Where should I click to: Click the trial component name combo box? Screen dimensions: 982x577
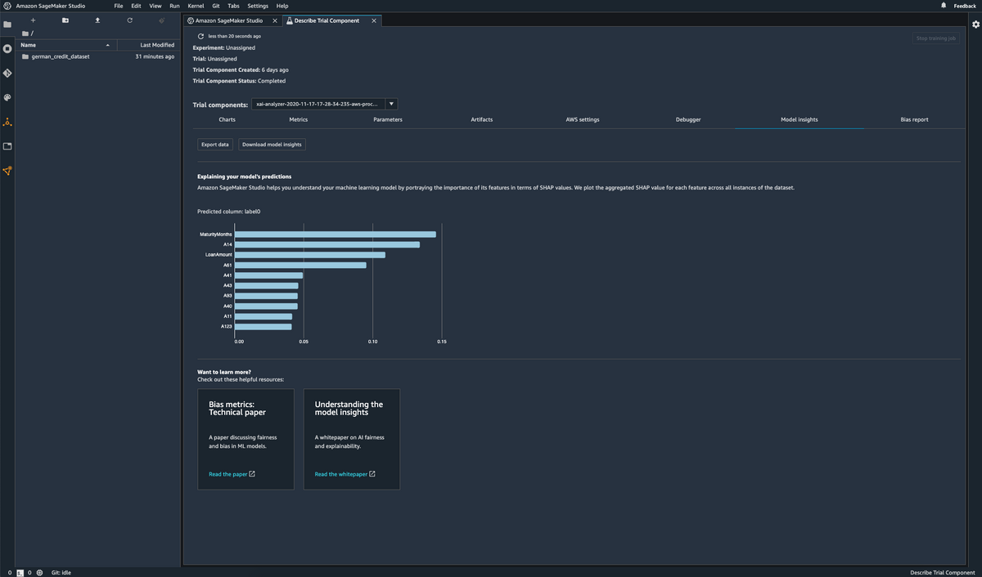click(x=318, y=105)
